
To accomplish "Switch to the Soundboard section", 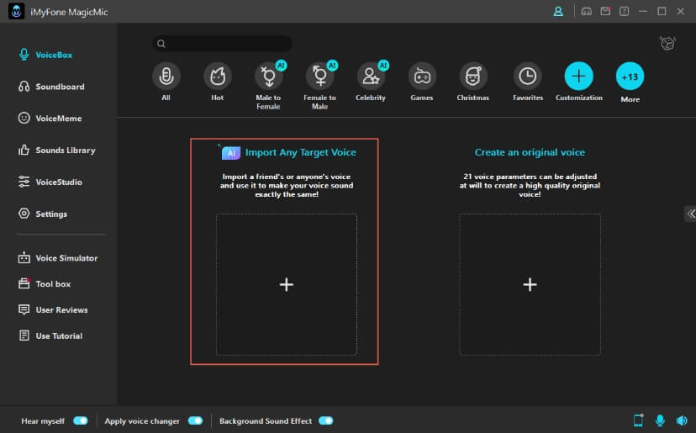I will tap(51, 87).
